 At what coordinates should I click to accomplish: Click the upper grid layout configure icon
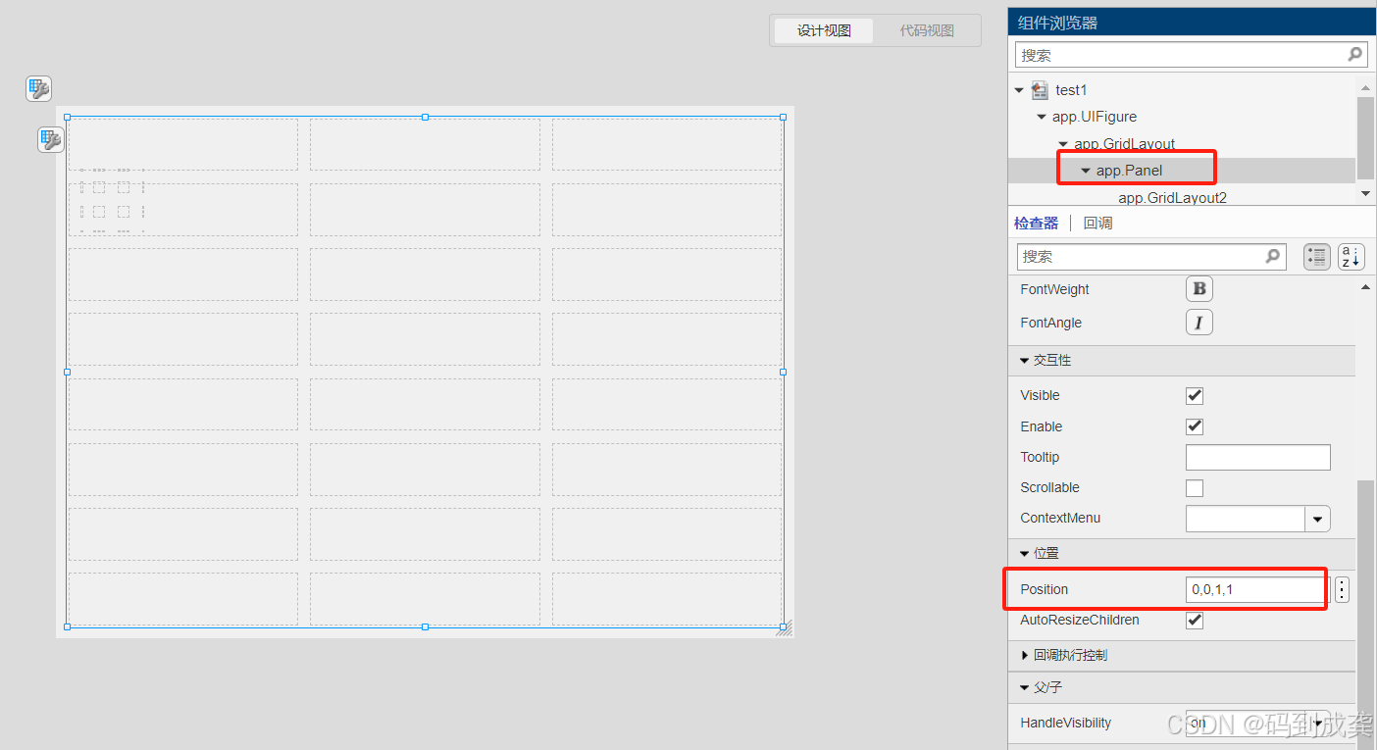click(38, 89)
